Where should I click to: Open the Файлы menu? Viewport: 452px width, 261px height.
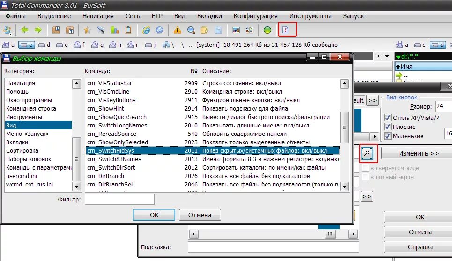pos(15,16)
